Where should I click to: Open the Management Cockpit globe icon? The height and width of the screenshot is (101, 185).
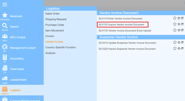point(5,47)
